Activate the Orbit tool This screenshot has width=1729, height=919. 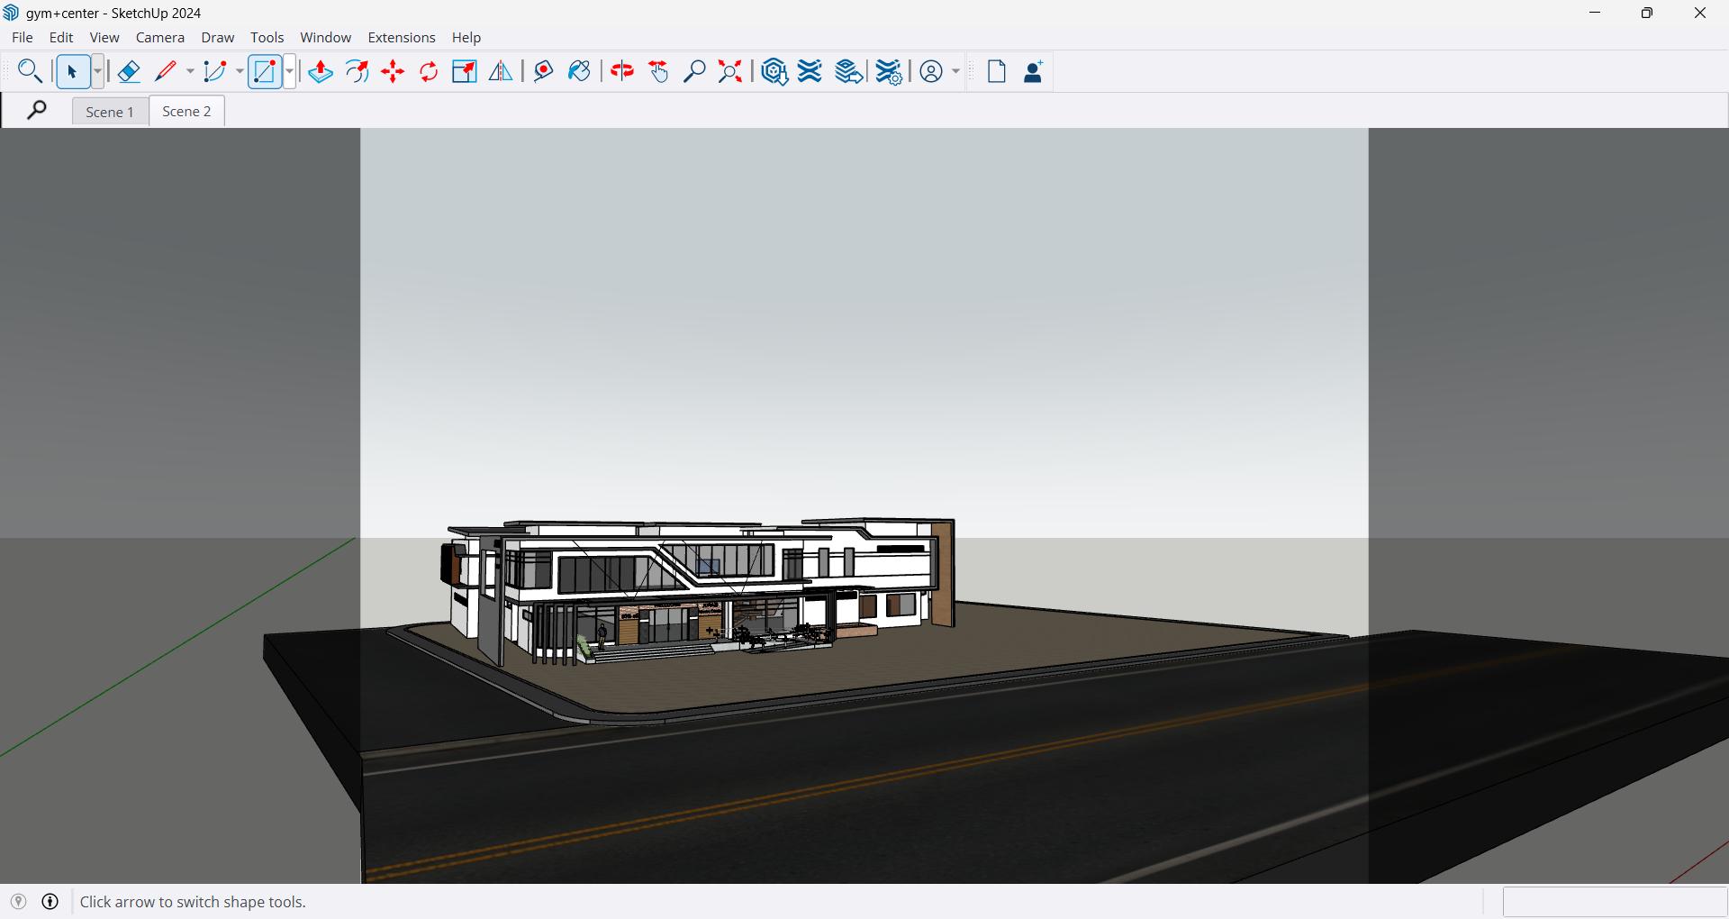(622, 72)
